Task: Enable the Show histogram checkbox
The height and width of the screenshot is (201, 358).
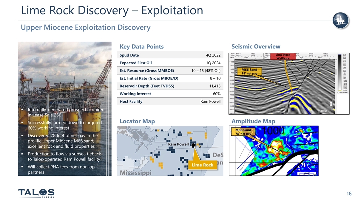Action: coord(338,92)
